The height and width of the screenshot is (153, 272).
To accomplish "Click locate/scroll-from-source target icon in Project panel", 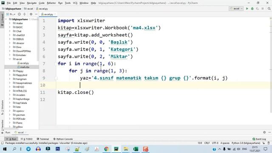I will 19,14.
